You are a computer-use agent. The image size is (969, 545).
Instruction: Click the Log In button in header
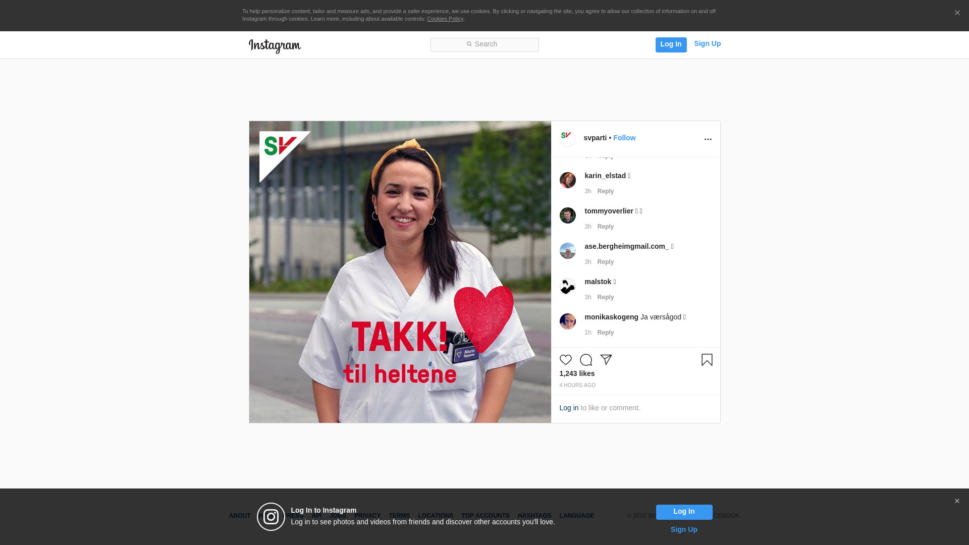[x=671, y=44]
